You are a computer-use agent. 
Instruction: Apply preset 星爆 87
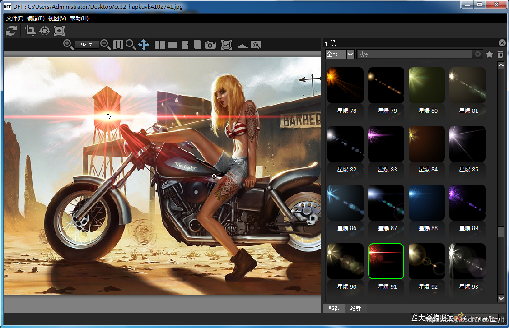tap(386, 203)
